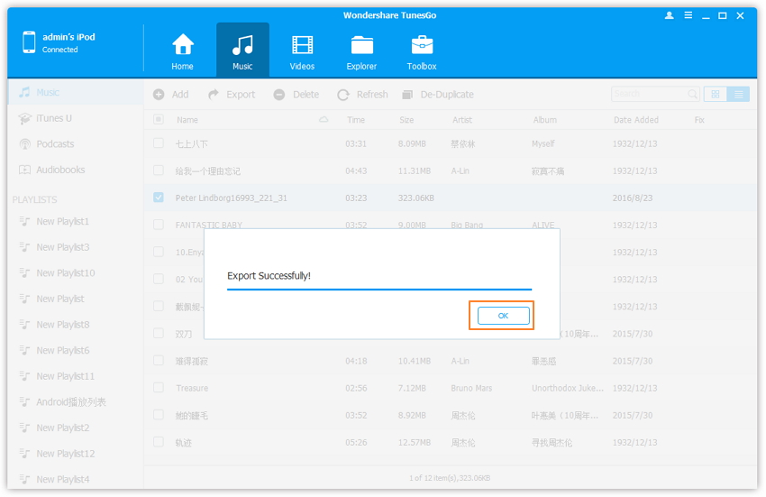The width and height of the screenshot is (766, 497).
Task: Toggle the select-all checkbox in header
Action: [159, 119]
